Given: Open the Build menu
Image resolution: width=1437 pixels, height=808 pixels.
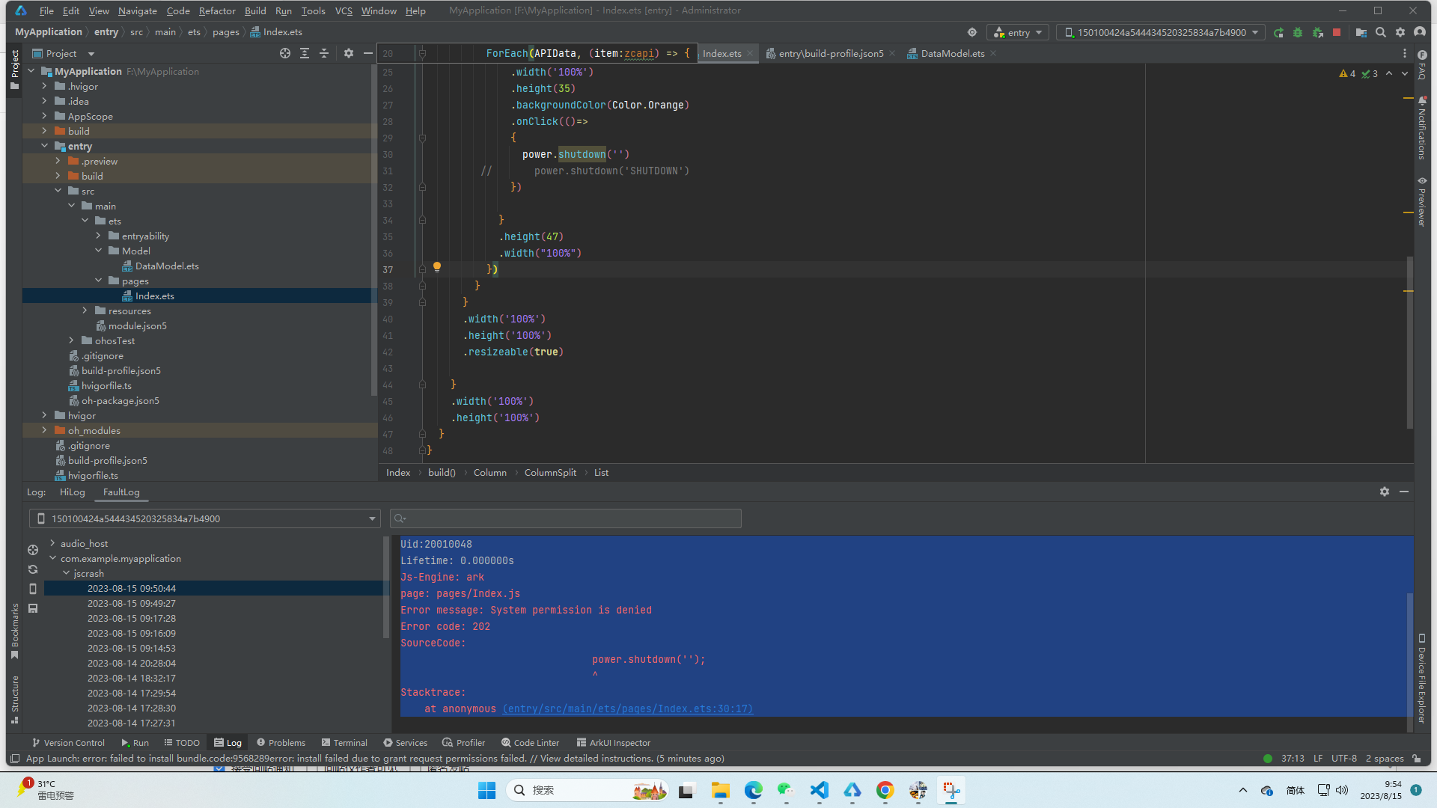Looking at the screenshot, I should coord(255,10).
